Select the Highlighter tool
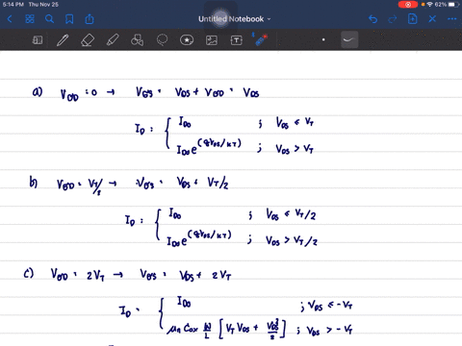This screenshot has width=462, height=346. coord(113,40)
